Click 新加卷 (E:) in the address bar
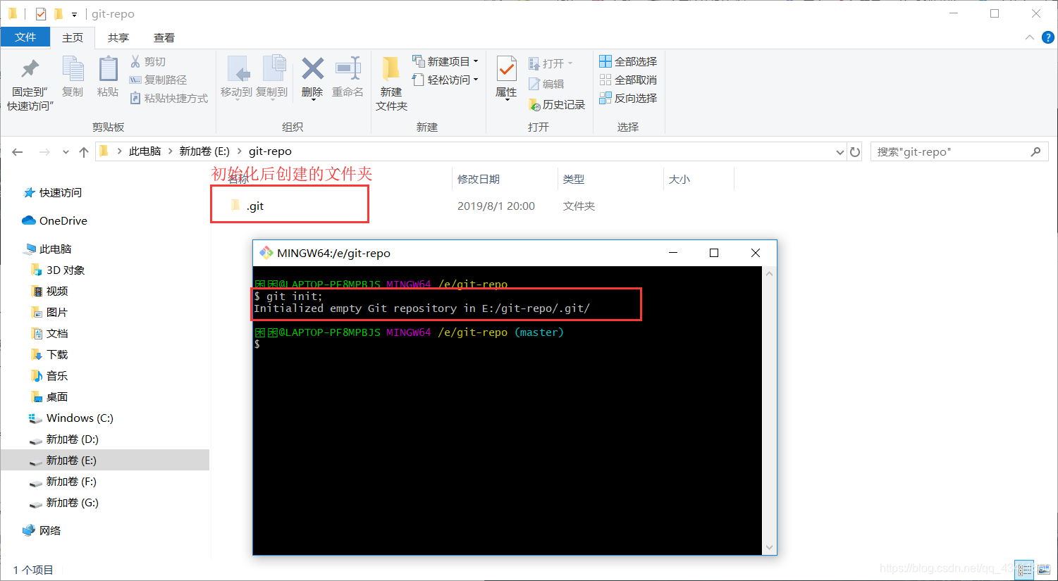The image size is (1058, 581). 204,151
